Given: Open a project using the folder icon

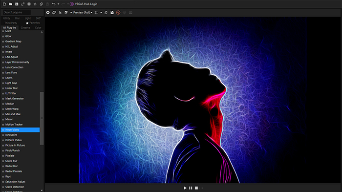Looking at the screenshot, I should pos(10,4).
